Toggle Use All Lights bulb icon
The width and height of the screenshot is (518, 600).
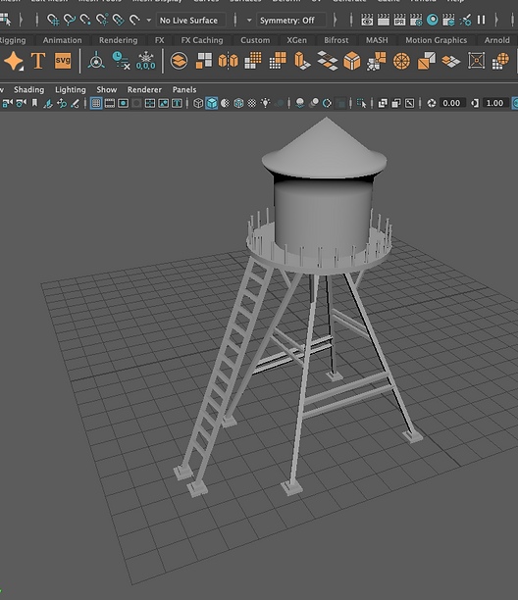[x=265, y=103]
